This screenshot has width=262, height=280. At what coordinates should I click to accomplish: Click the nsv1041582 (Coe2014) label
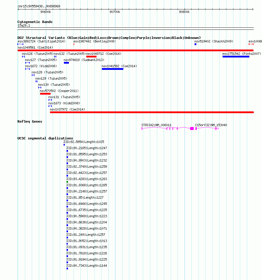click(x=119, y=66)
